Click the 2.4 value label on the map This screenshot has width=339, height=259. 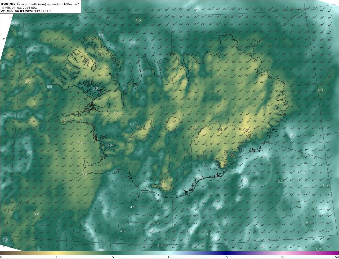click(x=116, y=113)
